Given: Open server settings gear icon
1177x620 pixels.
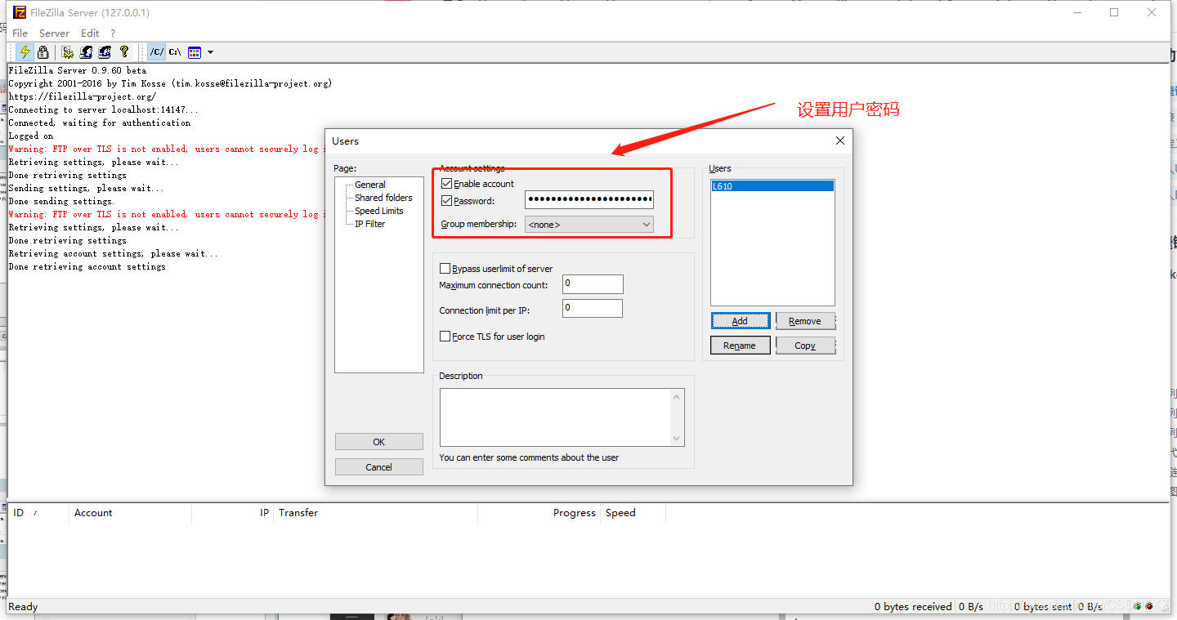Looking at the screenshot, I should coord(68,52).
